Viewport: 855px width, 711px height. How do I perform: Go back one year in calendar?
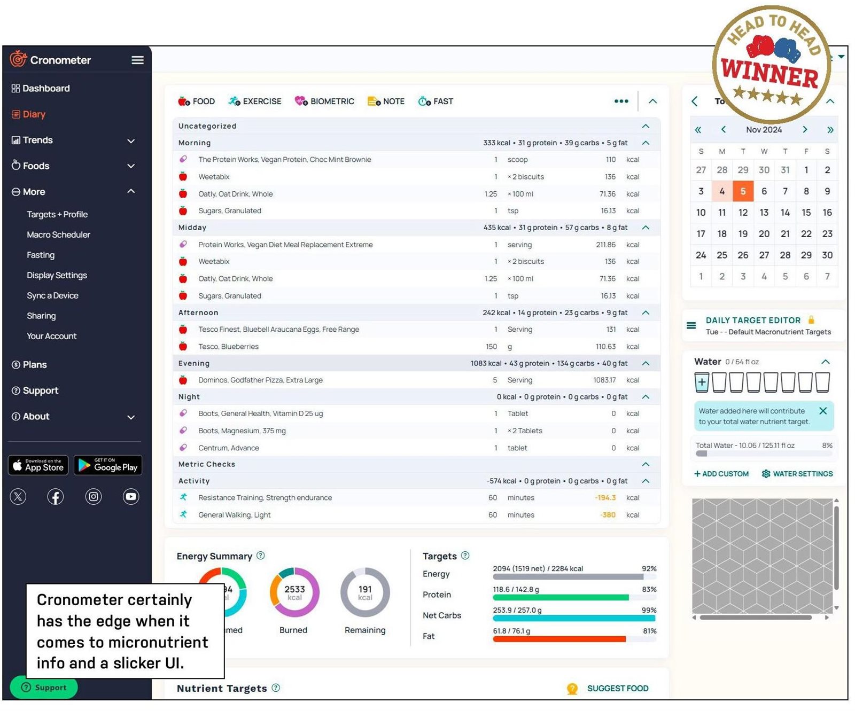[698, 130]
